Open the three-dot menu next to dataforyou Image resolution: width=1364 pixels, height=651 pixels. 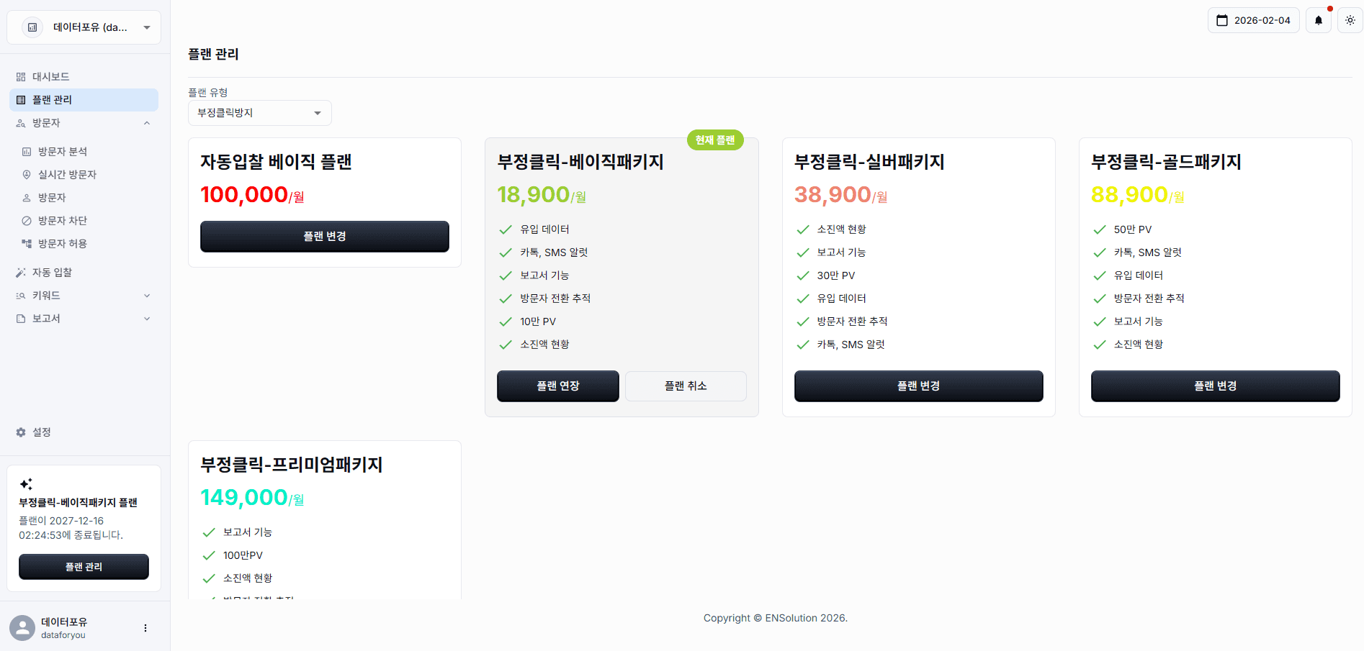pos(145,627)
